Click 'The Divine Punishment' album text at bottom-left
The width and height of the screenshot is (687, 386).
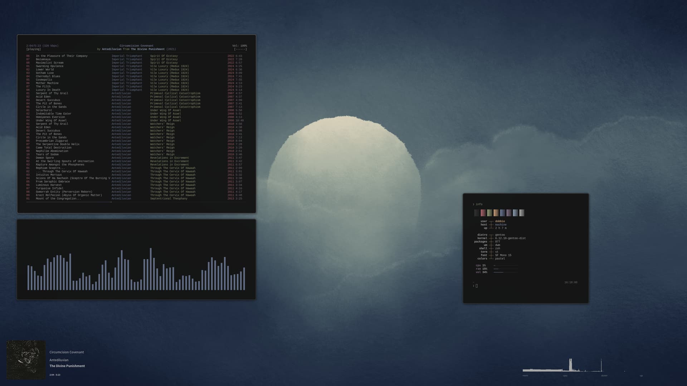pos(67,366)
